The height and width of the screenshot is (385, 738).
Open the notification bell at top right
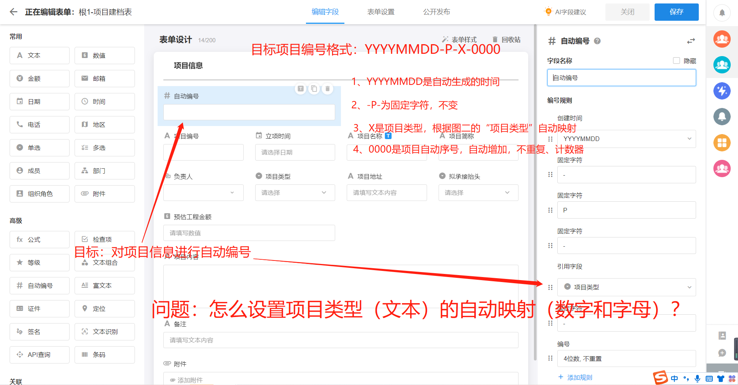[x=722, y=12]
